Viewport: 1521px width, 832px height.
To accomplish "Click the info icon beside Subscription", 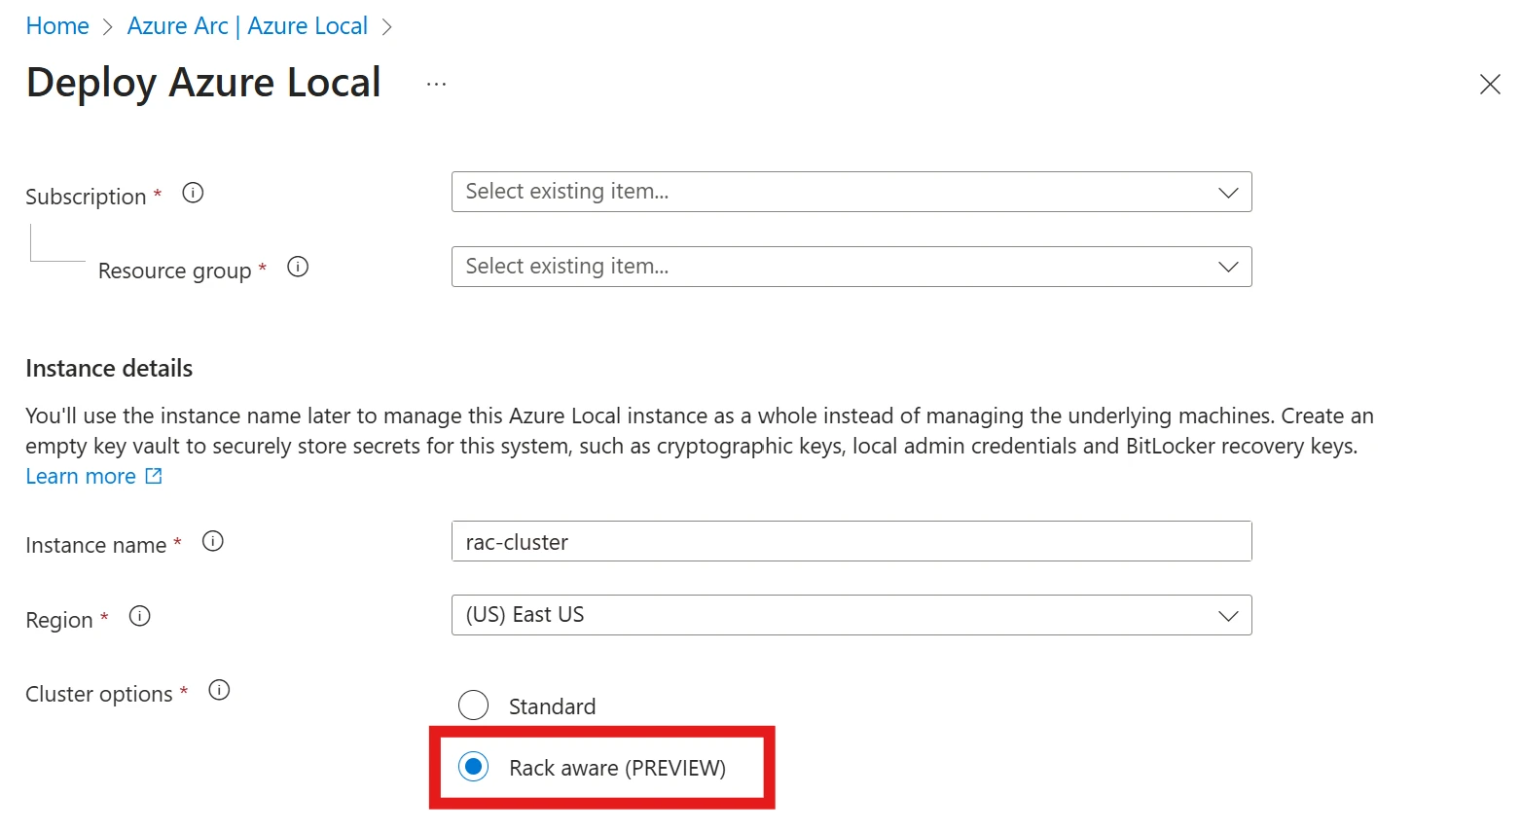I will tap(192, 192).
